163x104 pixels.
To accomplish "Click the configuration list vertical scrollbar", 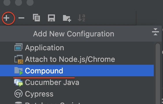I will tap(158, 74).
